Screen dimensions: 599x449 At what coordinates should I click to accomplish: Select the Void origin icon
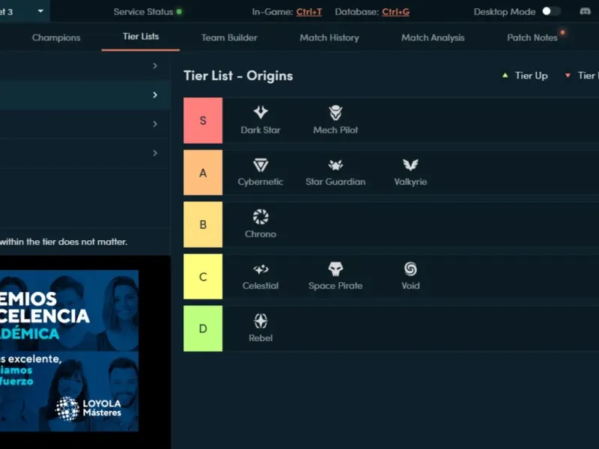[x=410, y=269]
